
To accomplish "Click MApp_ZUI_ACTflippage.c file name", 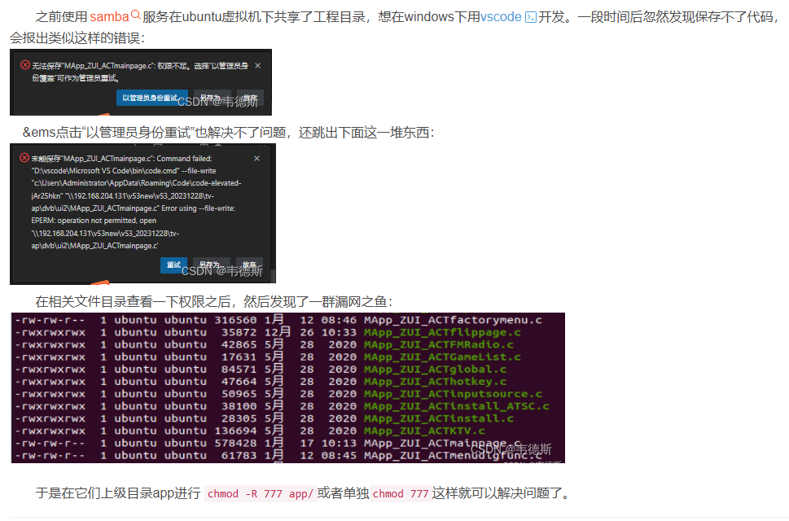I will coord(442,332).
